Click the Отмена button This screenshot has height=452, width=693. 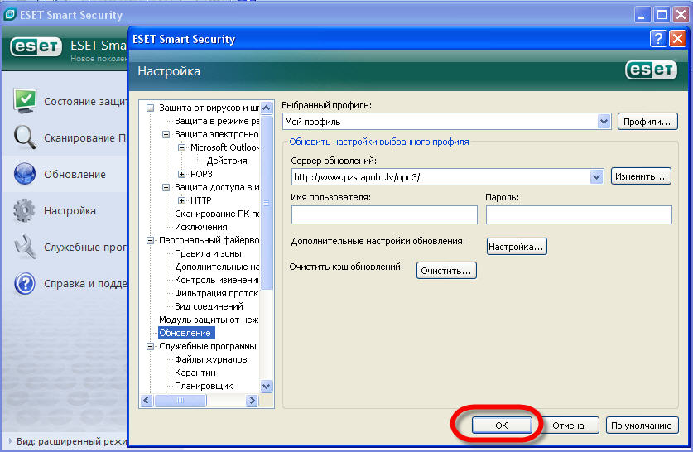click(569, 425)
